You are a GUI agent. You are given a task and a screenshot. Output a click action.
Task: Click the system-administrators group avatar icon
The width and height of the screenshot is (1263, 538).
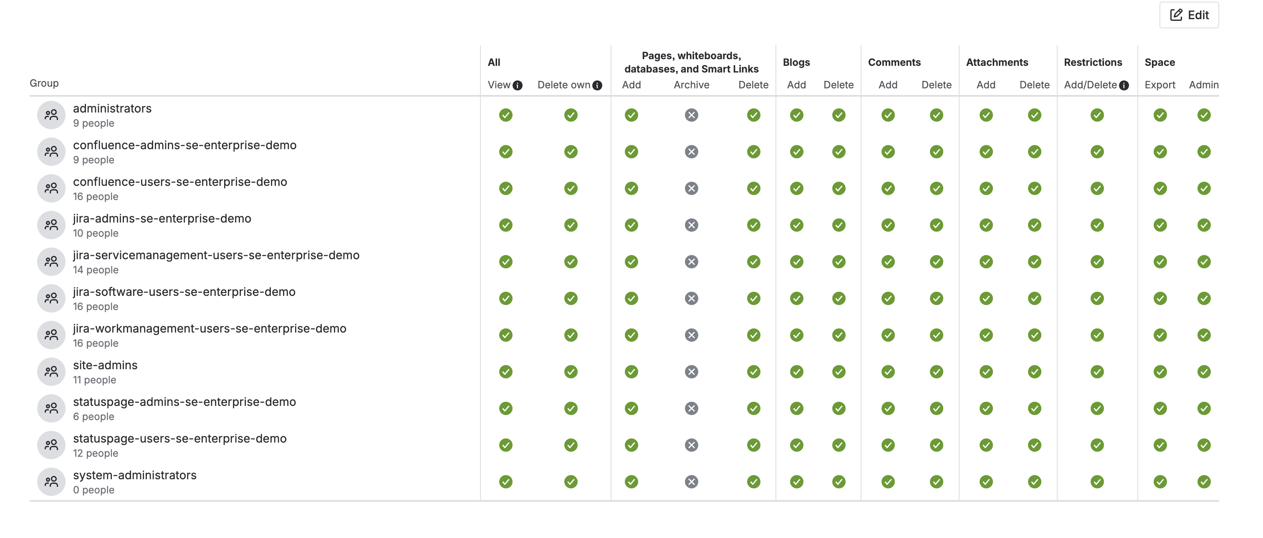(x=51, y=482)
